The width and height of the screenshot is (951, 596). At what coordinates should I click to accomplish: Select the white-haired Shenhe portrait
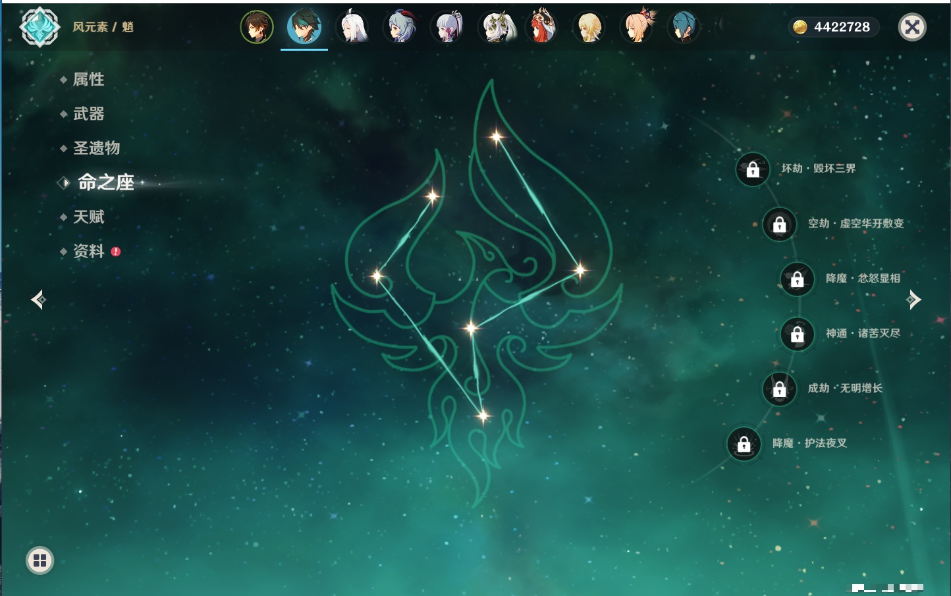click(353, 27)
